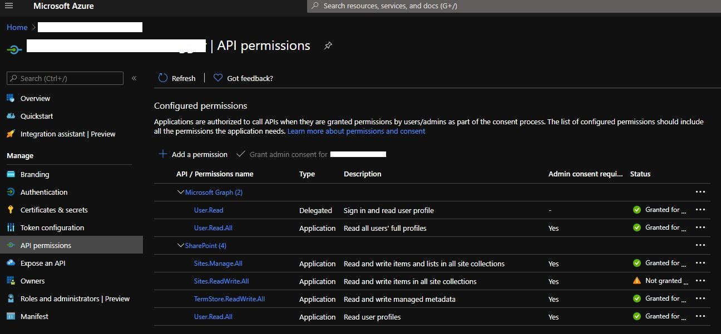The height and width of the screenshot is (334, 721).
Task: Click the Got feedback? button
Action: [x=244, y=78]
